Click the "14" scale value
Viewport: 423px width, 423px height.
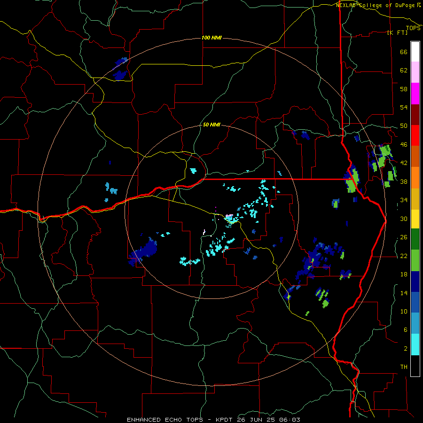click(x=404, y=293)
